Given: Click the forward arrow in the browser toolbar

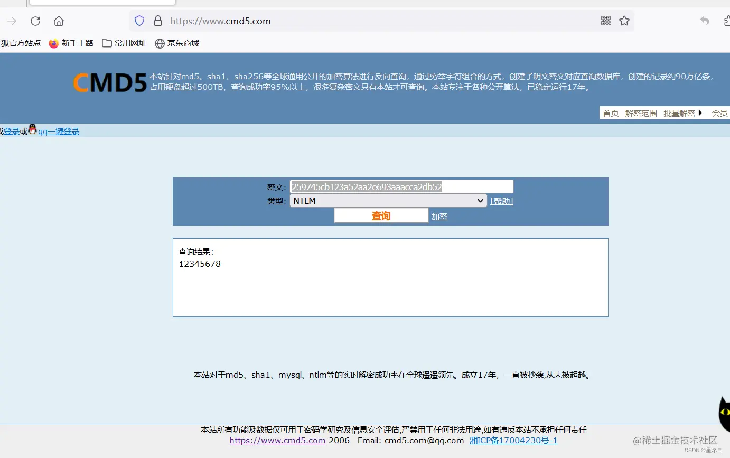Looking at the screenshot, I should [x=12, y=21].
